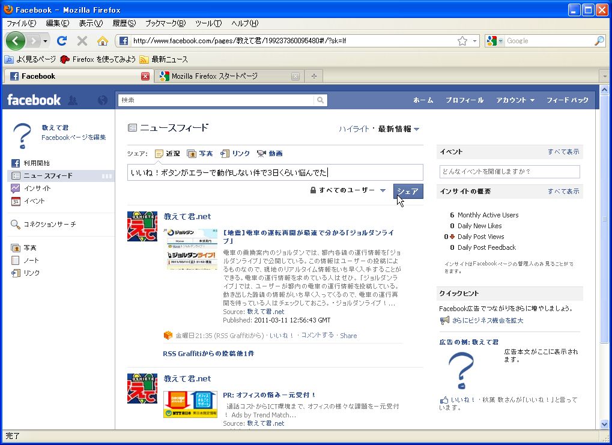
Task: Select イベント in the left sidebar
Action: 34,201
